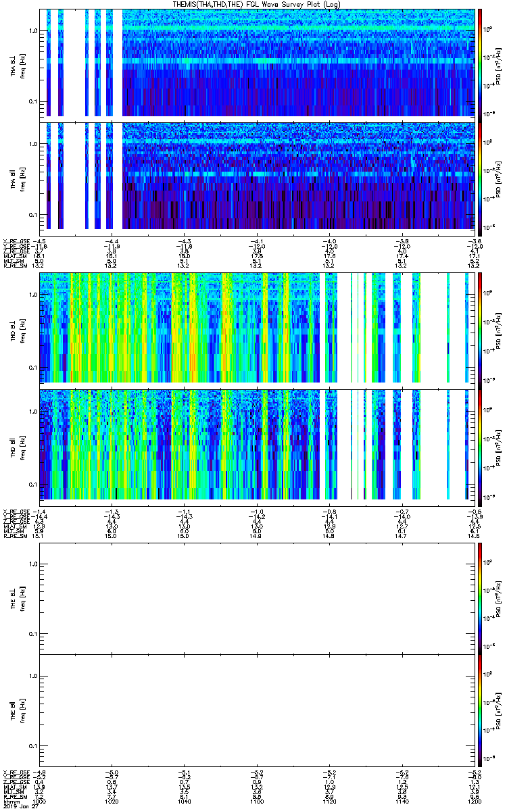Viewport: 507px width, 811px height.
Task: Click the '0.1' frequency tick on the THE B∥ axis
Action: pyautogui.click(x=33, y=746)
